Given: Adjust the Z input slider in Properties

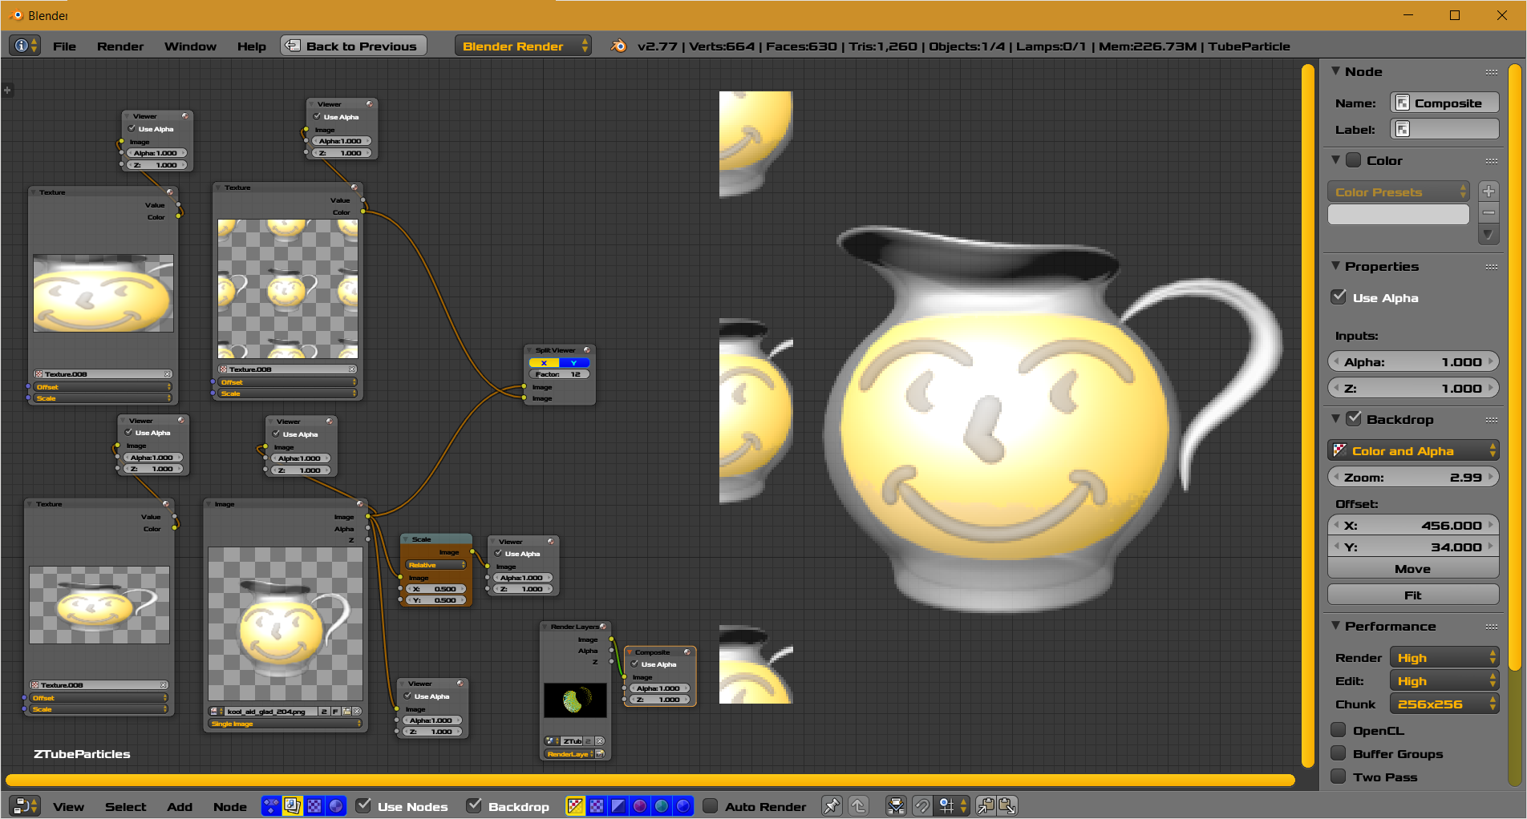Looking at the screenshot, I should pyautogui.click(x=1413, y=388).
